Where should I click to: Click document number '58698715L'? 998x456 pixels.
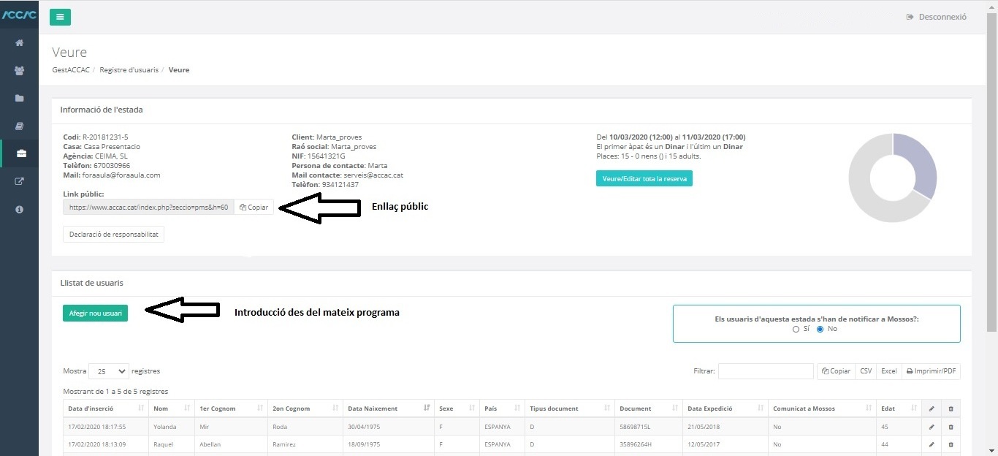coord(635,427)
